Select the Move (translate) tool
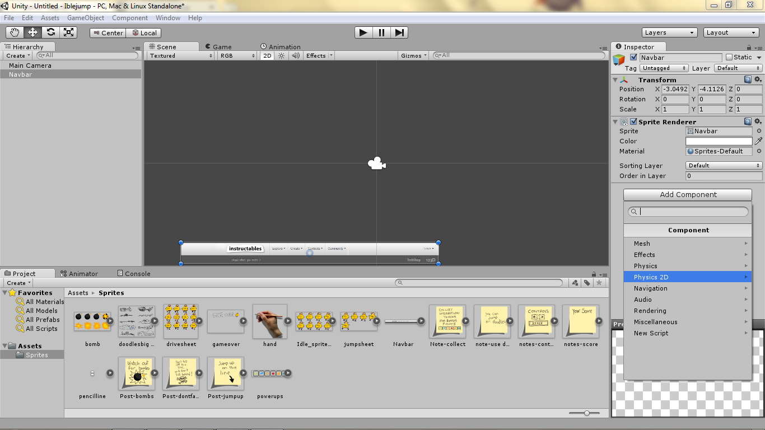The image size is (765, 430). (x=32, y=32)
